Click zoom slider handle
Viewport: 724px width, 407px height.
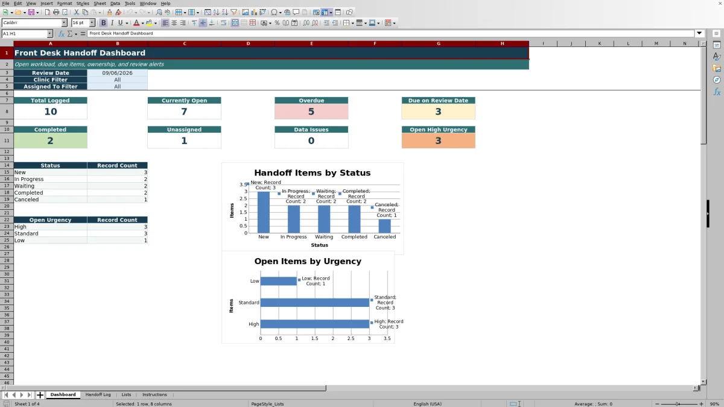(677, 404)
